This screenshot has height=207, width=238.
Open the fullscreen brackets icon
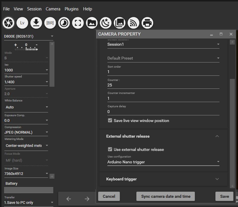78,23
